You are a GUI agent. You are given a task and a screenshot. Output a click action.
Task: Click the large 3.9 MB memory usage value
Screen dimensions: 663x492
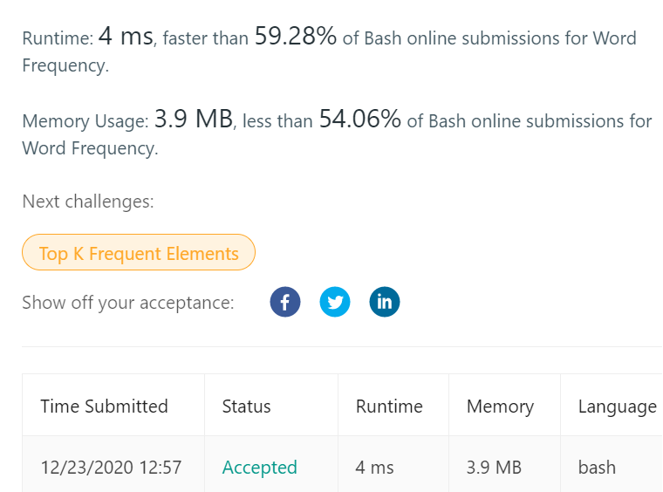click(x=194, y=119)
